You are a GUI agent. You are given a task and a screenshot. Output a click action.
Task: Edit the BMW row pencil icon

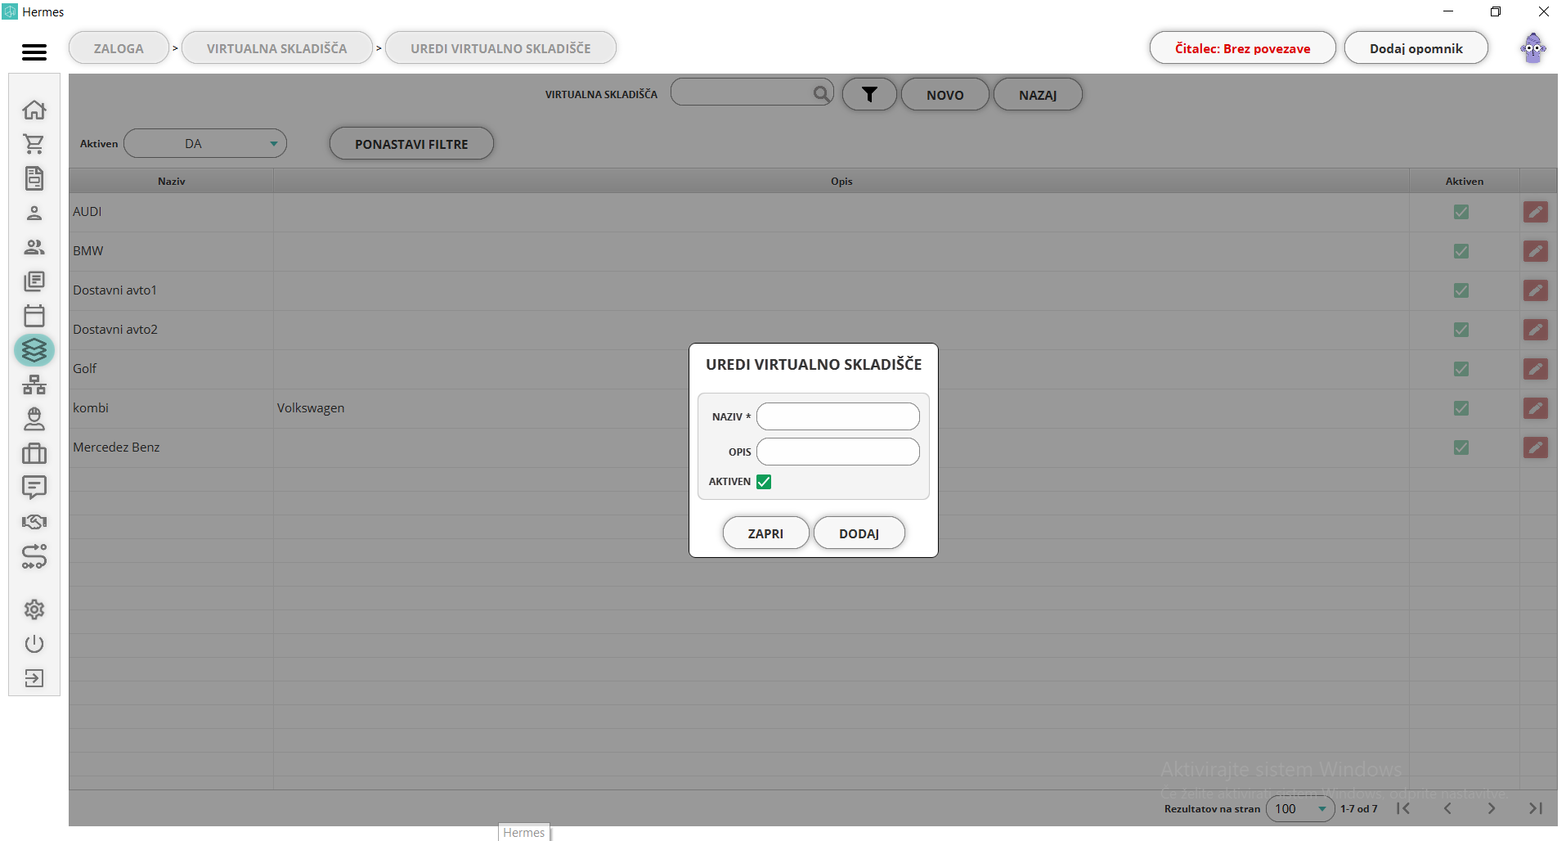[x=1536, y=251]
